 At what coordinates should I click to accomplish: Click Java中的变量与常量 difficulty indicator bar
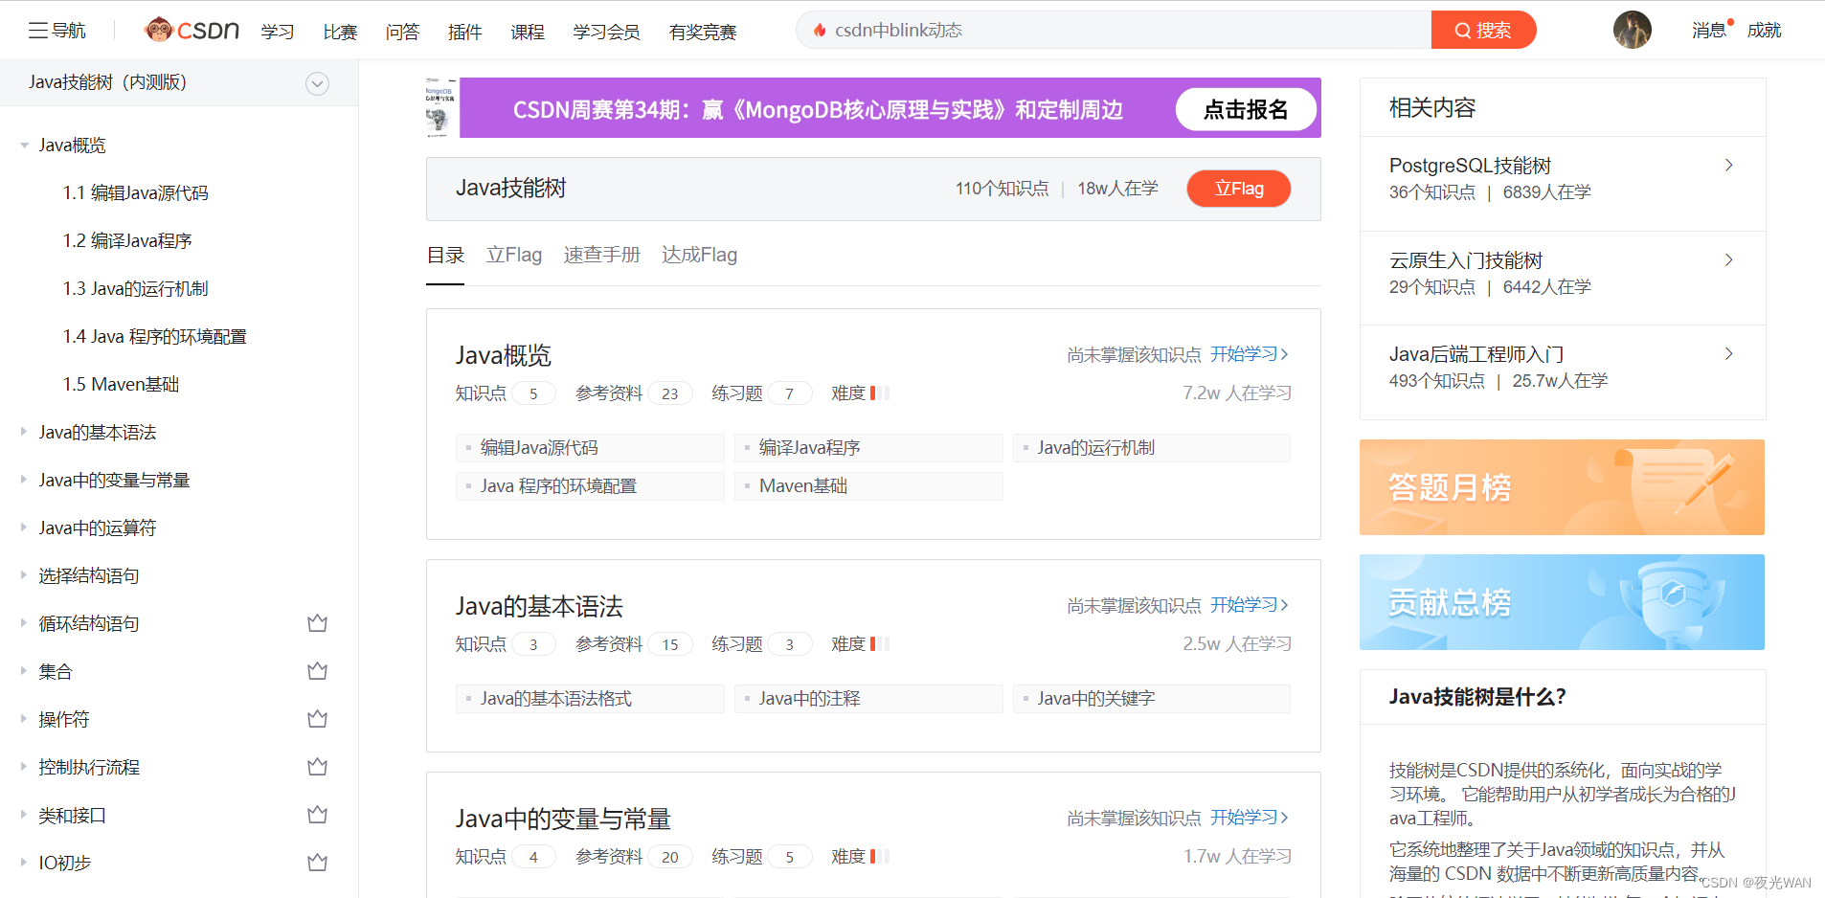coord(880,856)
